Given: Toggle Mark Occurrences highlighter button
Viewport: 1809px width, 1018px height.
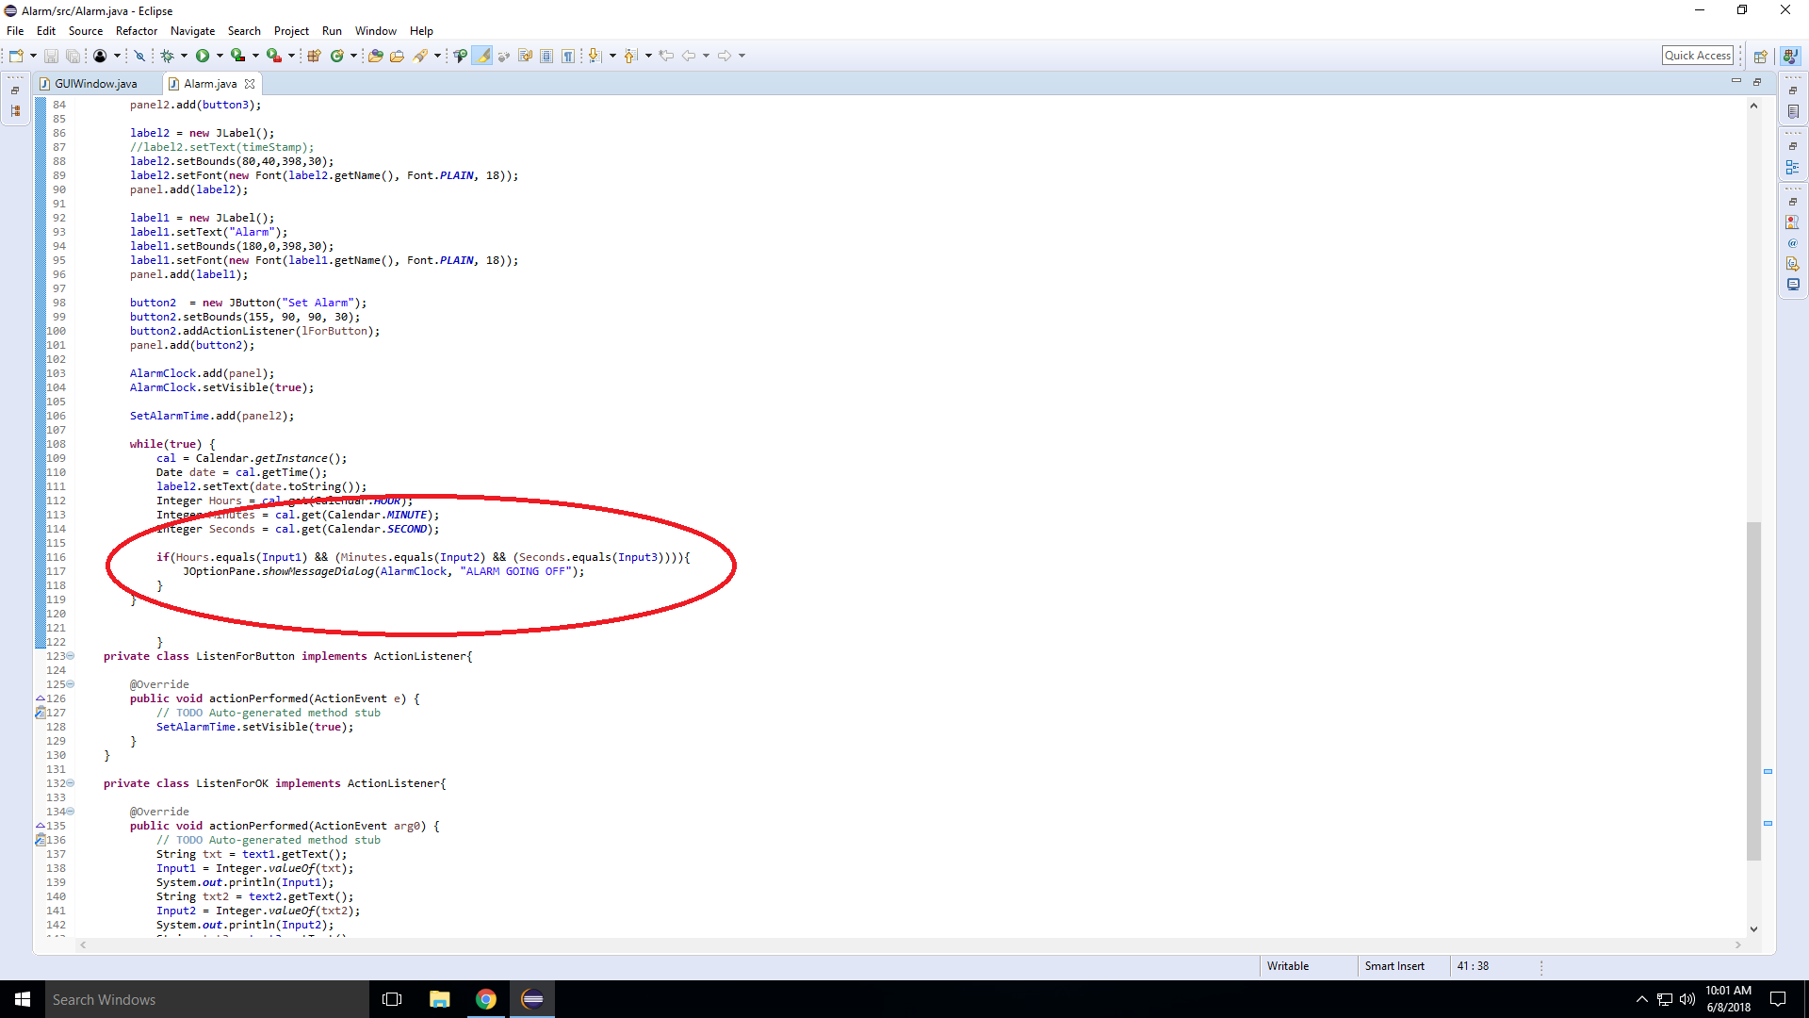Looking at the screenshot, I should click(x=482, y=57).
